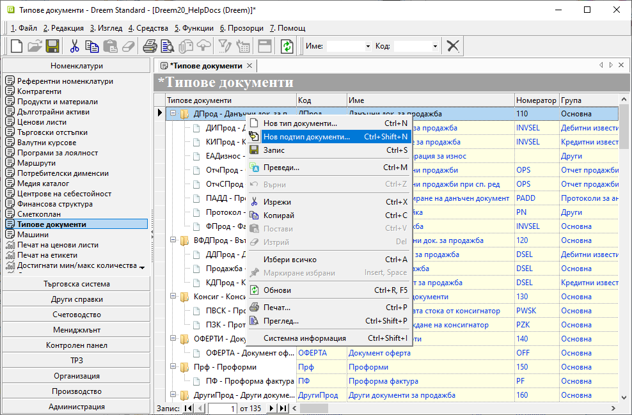Collapse the Консиг tree node
The image size is (632, 415).
point(173,297)
